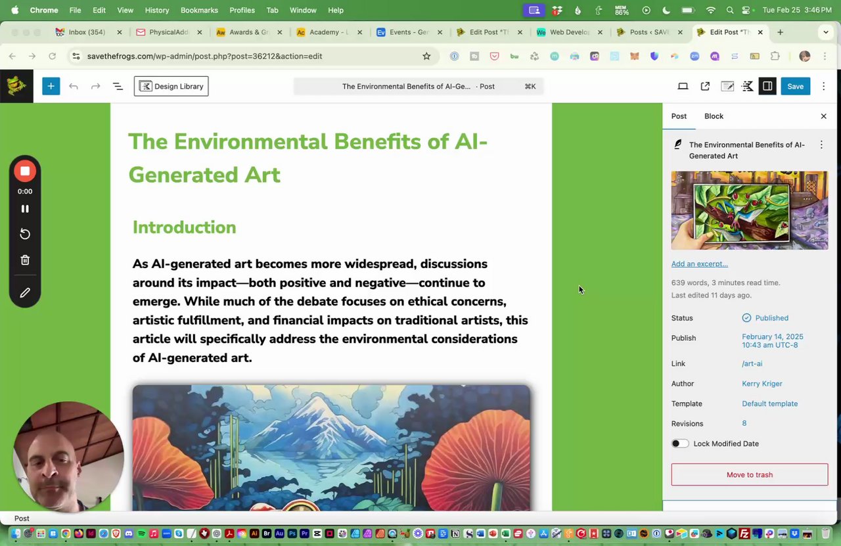The width and height of the screenshot is (841, 546).
Task: Open the Profiles menu
Action: (x=242, y=11)
